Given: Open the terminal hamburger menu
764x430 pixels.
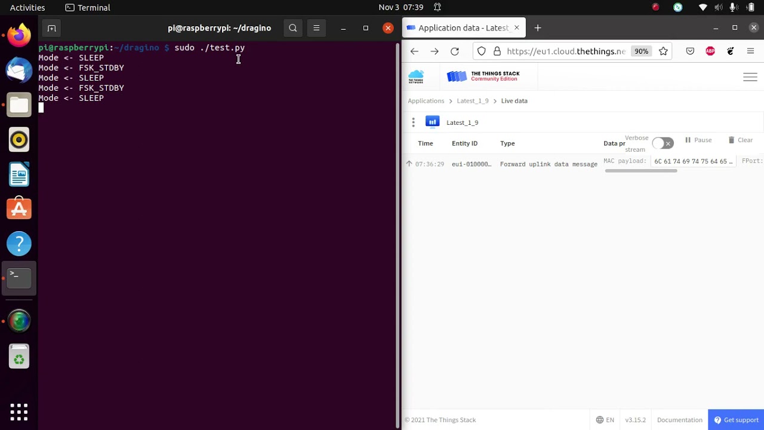Looking at the screenshot, I should (316, 28).
